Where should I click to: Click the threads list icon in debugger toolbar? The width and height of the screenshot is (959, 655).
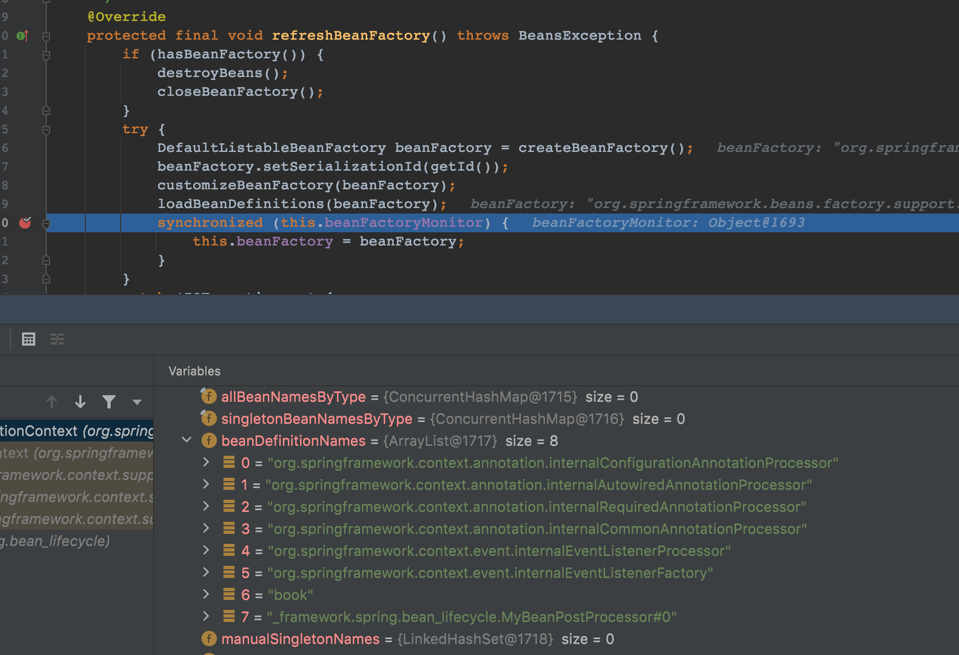pyautogui.click(x=57, y=339)
